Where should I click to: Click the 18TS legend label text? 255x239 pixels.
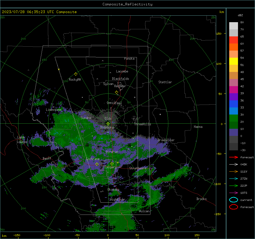coord(244,193)
